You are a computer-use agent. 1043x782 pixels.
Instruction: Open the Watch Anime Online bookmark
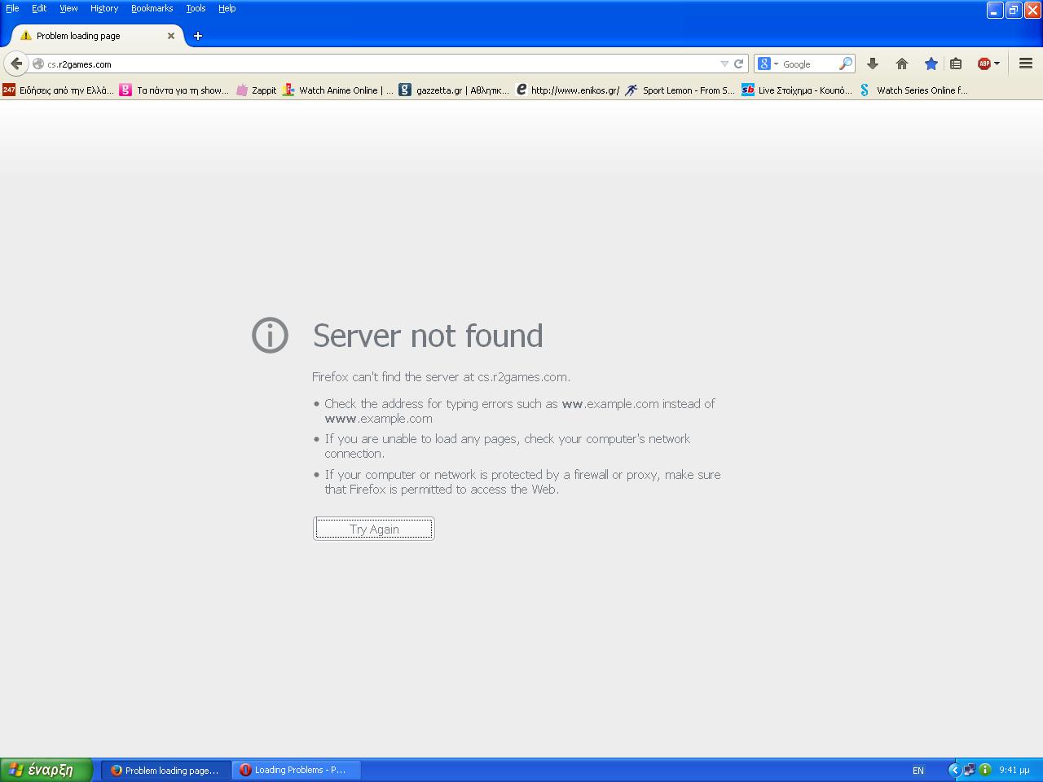337,90
